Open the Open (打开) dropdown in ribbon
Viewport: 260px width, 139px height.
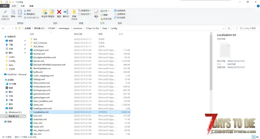(x=105, y=11)
